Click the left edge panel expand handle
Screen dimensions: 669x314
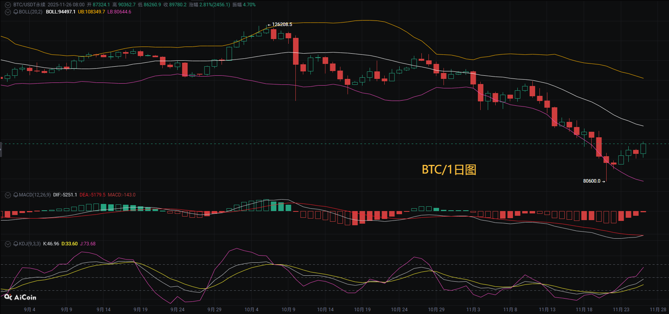point(1,150)
